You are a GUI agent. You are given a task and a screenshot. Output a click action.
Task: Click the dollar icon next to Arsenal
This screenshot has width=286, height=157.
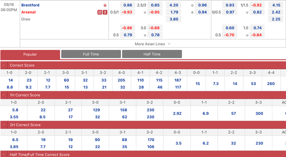point(105,12)
